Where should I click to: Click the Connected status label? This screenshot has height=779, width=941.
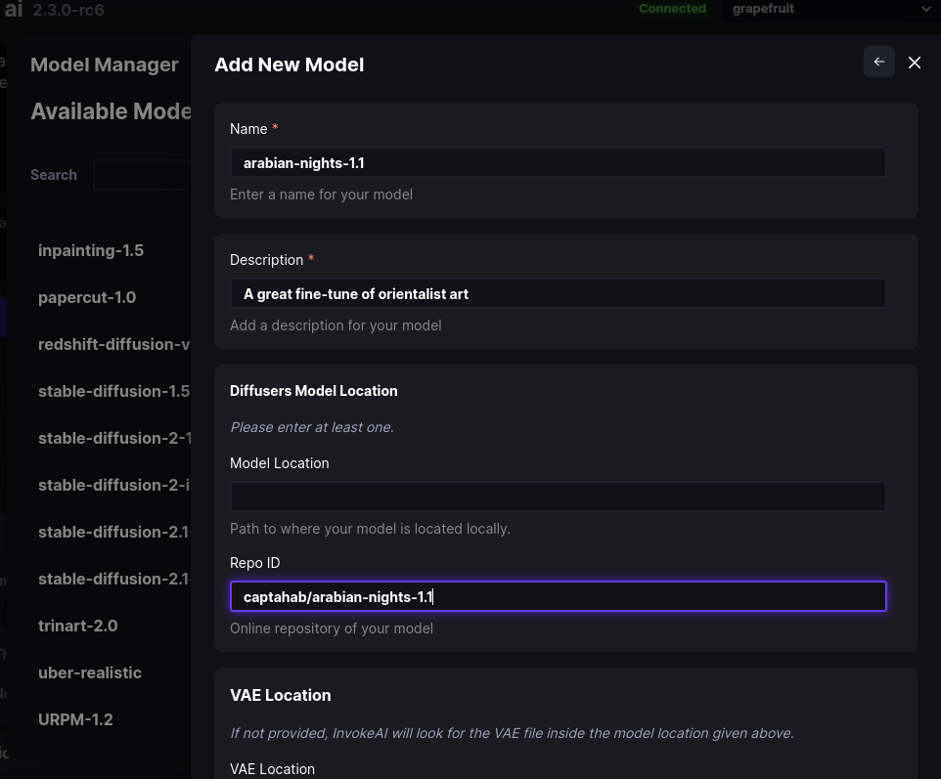tap(672, 9)
